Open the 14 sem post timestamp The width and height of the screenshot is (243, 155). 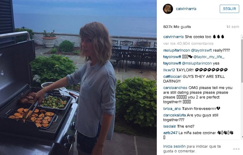(233, 27)
